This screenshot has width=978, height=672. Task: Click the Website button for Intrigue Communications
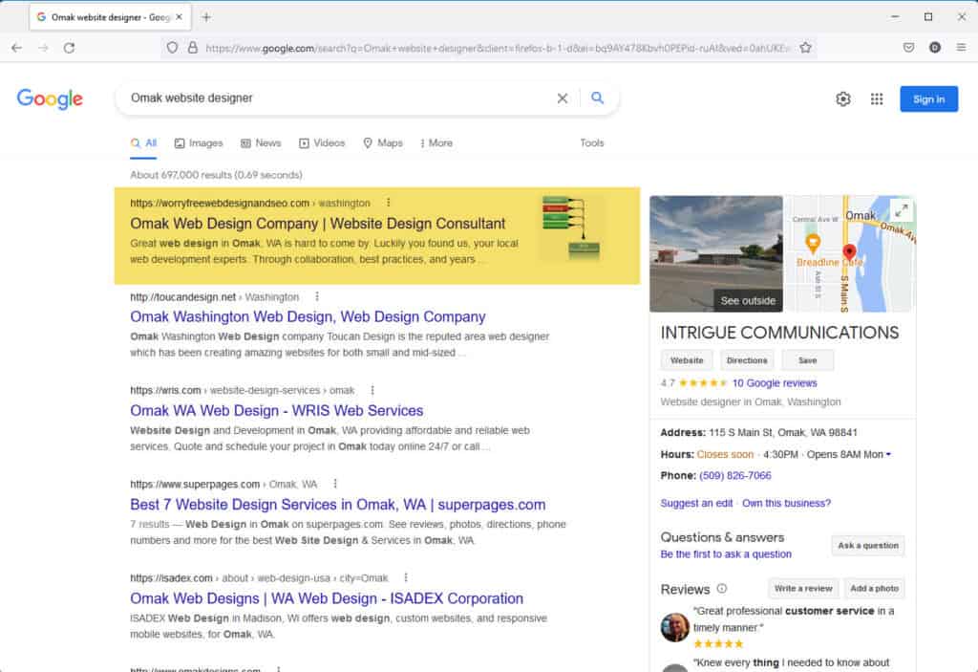686,360
